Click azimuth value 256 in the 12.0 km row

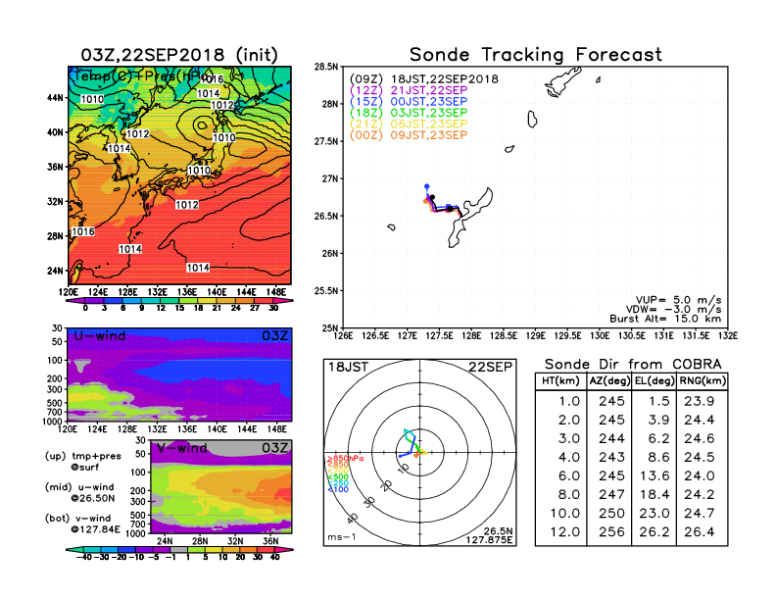point(611,531)
